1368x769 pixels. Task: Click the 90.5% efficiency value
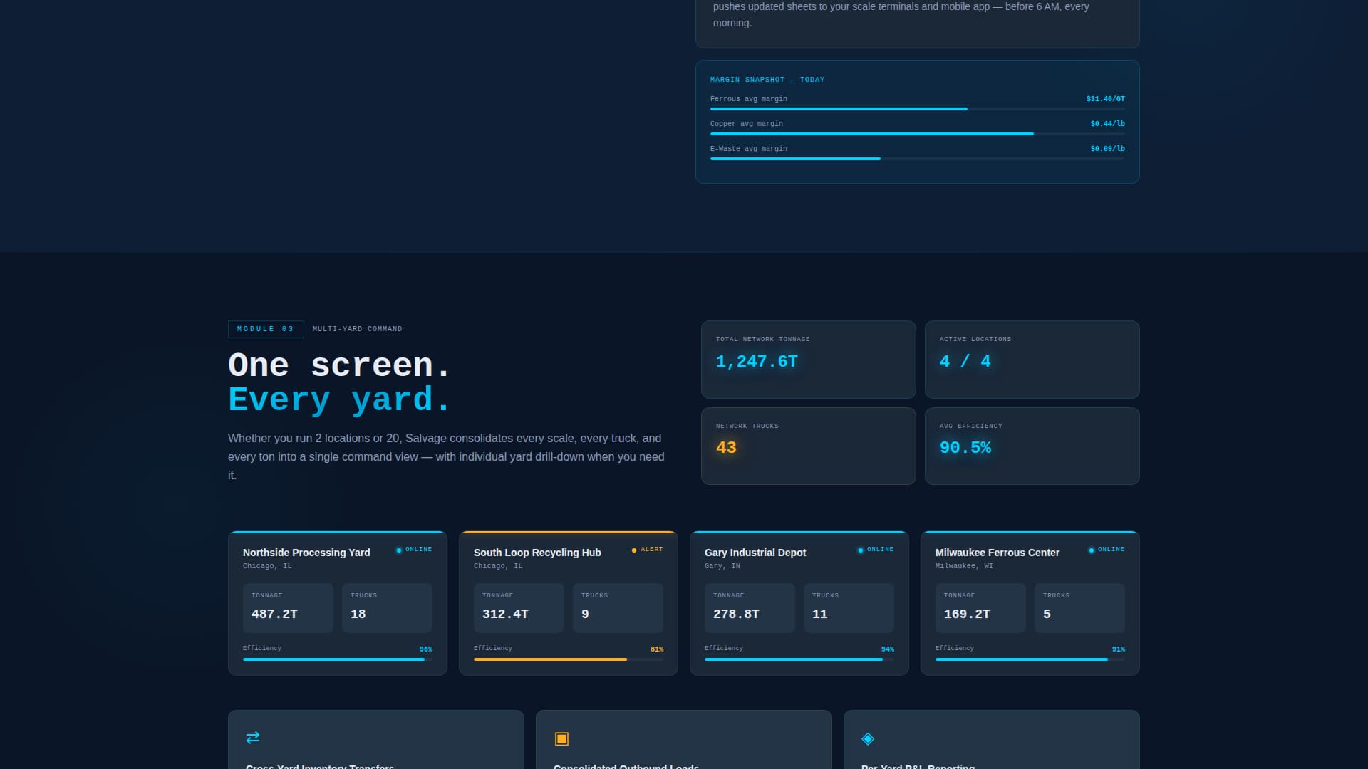tap(965, 448)
